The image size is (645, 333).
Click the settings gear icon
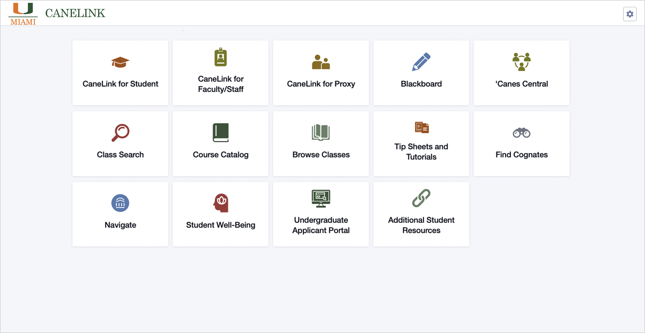pyautogui.click(x=630, y=14)
